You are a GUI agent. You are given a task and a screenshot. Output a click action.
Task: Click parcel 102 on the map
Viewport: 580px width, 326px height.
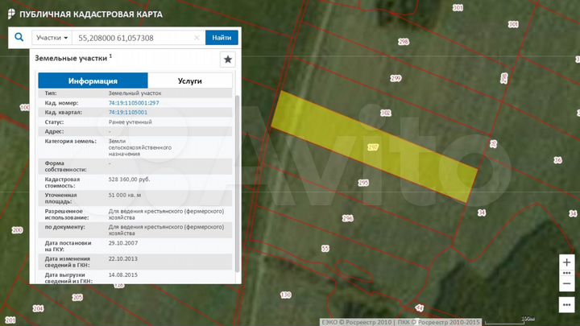pyautogui.click(x=385, y=113)
